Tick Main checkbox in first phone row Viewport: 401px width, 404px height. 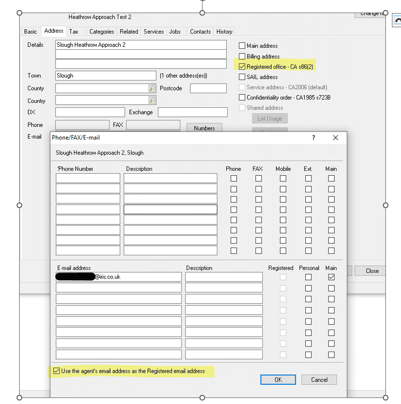point(331,178)
